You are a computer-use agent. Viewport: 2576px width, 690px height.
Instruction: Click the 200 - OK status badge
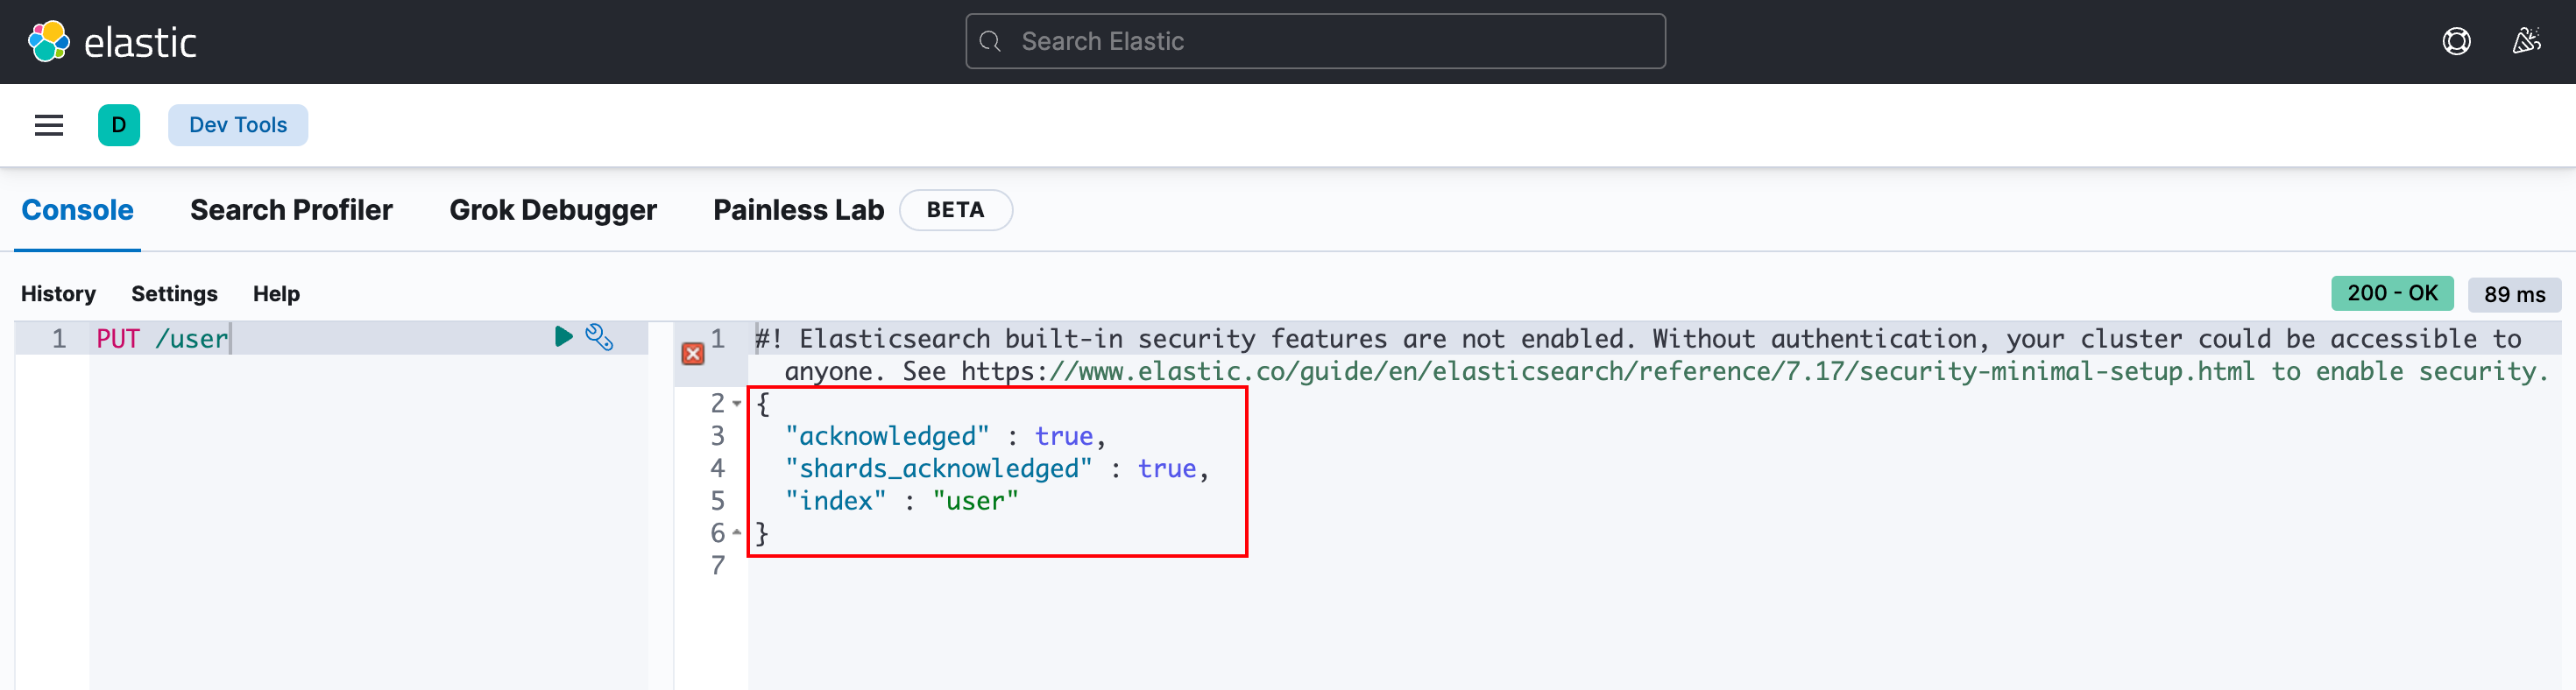(2392, 293)
